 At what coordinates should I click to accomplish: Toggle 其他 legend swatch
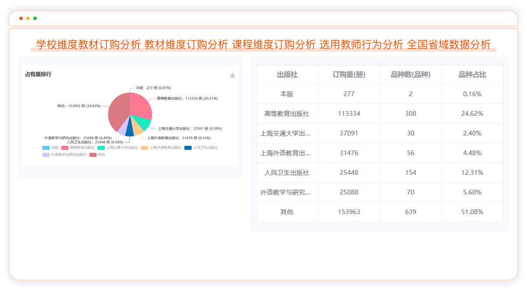[x=93, y=155]
